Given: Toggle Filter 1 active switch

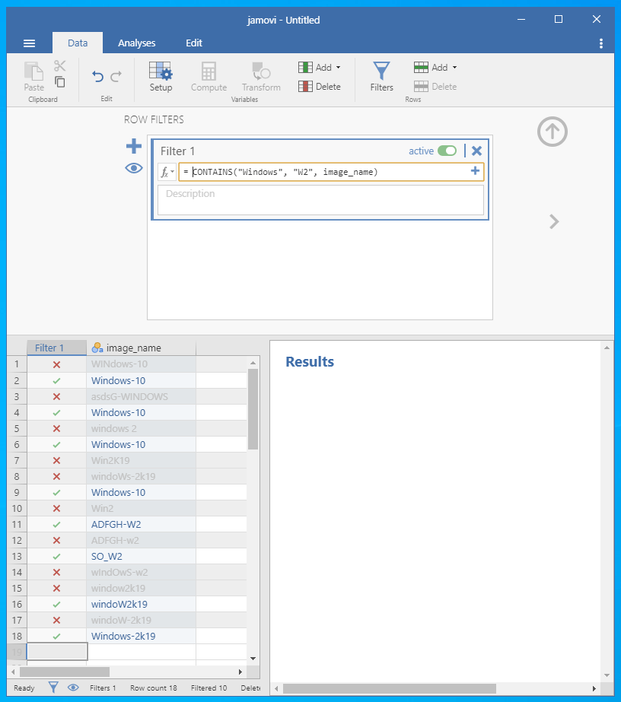Looking at the screenshot, I should (447, 151).
